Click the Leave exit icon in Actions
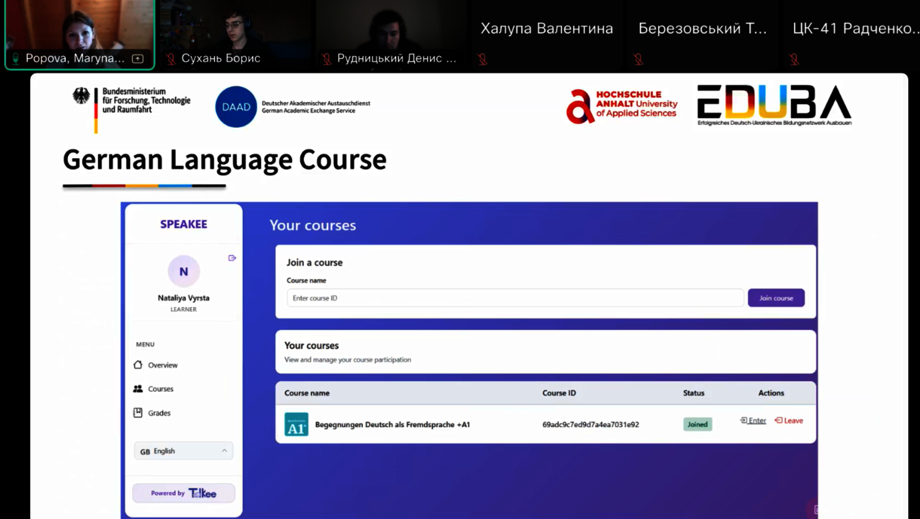Image resolution: width=920 pixels, height=519 pixels. tap(778, 420)
